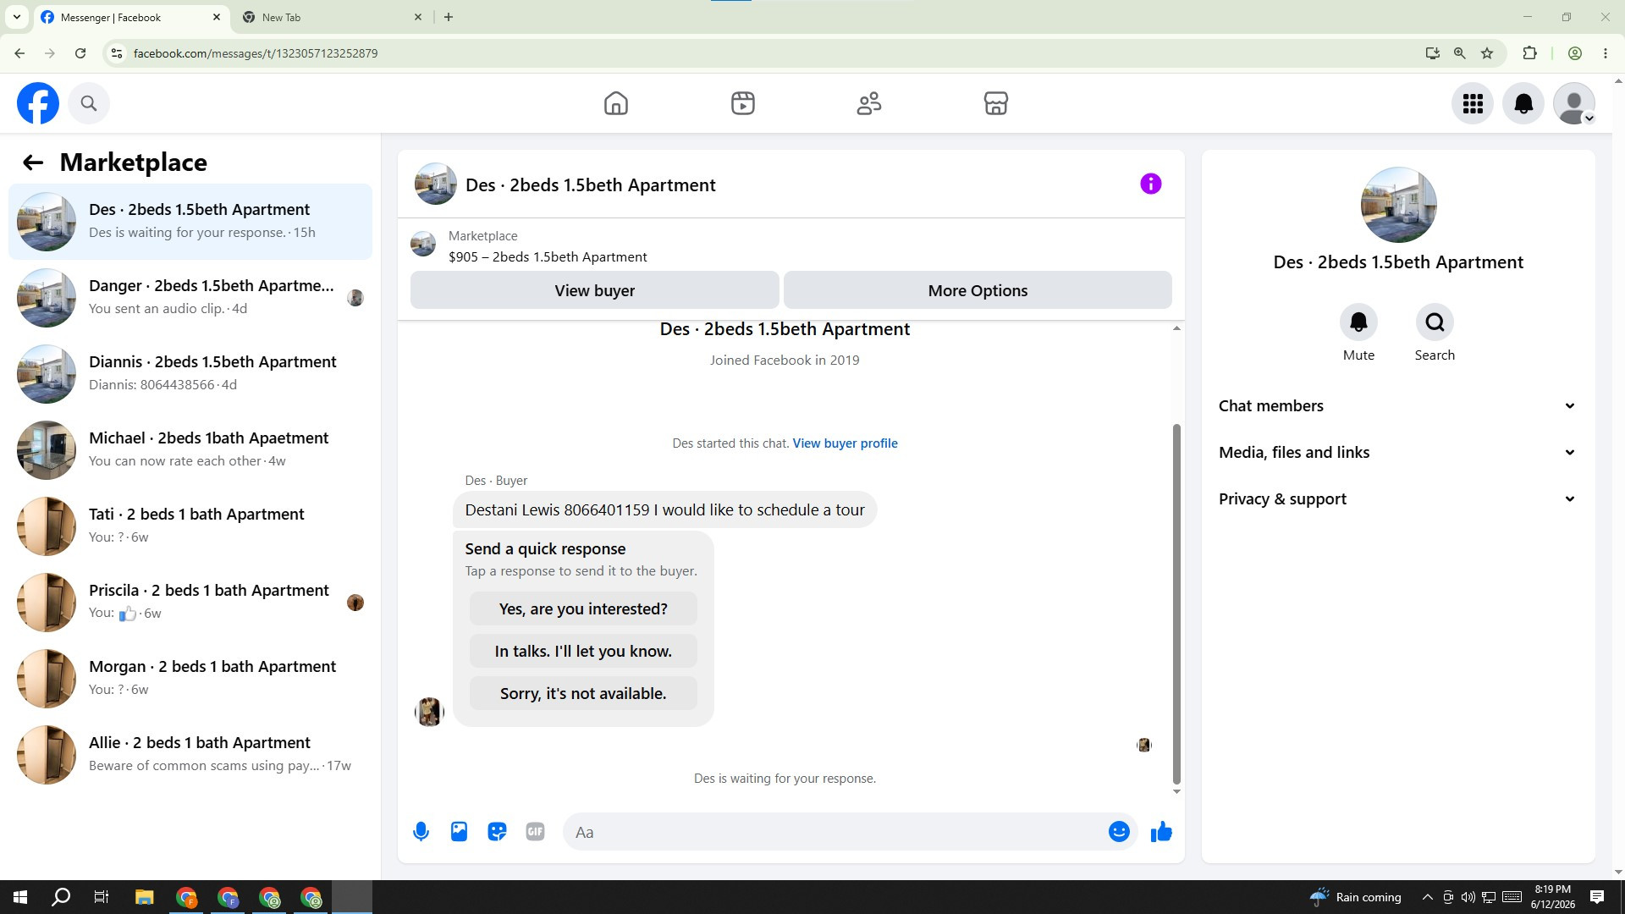This screenshot has width=1625, height=914.
Task: Click chat scrollbar down arrow
Action: click(1176, 792)
